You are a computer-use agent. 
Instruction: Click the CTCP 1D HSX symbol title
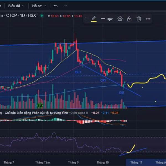(x=18, y=15)
